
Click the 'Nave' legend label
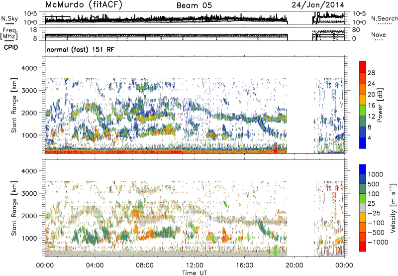pos(379,34)
